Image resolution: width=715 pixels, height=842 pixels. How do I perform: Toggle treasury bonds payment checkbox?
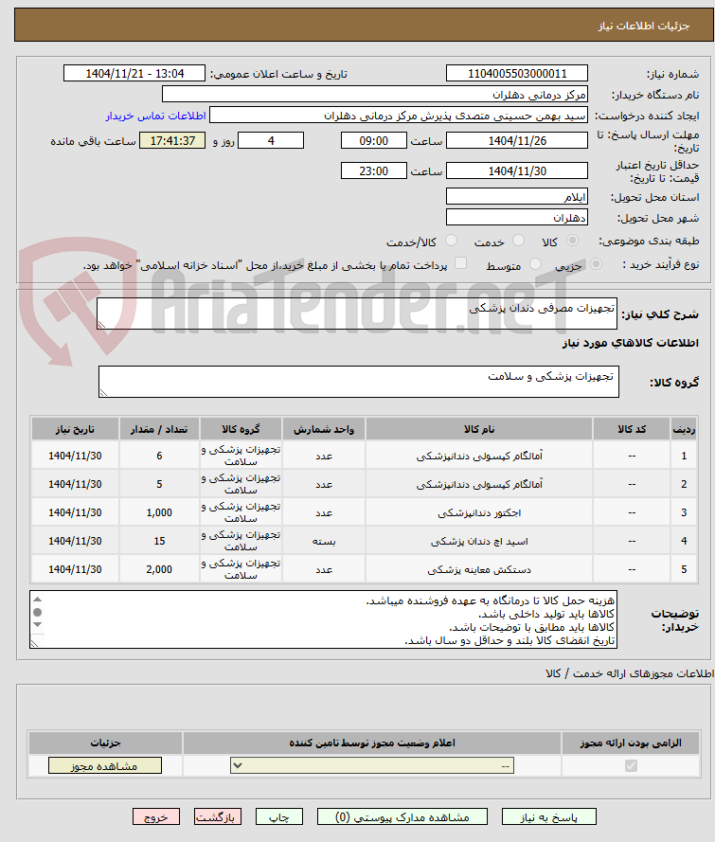460,263
